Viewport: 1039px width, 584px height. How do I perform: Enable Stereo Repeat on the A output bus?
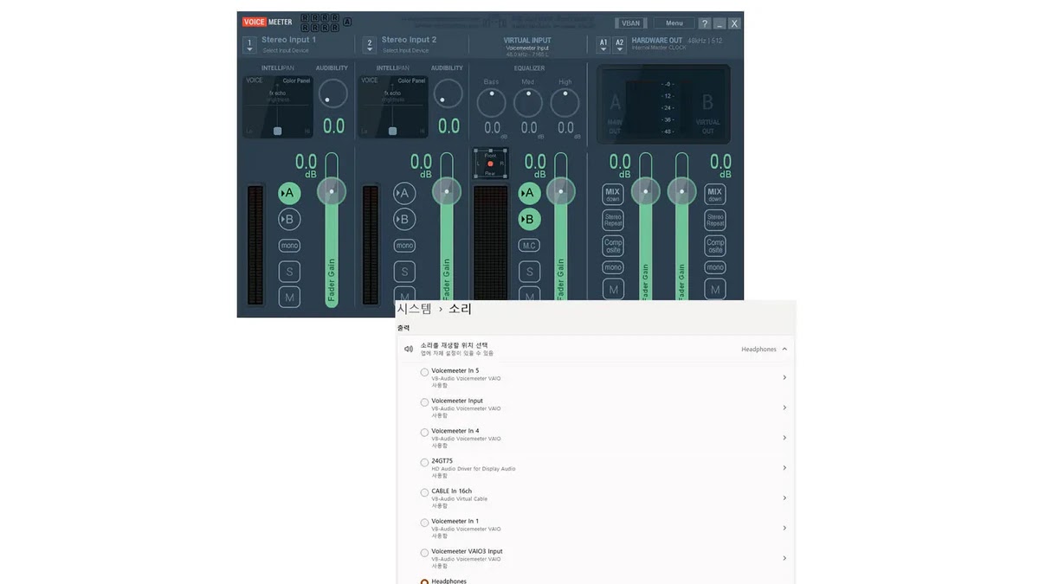tap(613, 221)
